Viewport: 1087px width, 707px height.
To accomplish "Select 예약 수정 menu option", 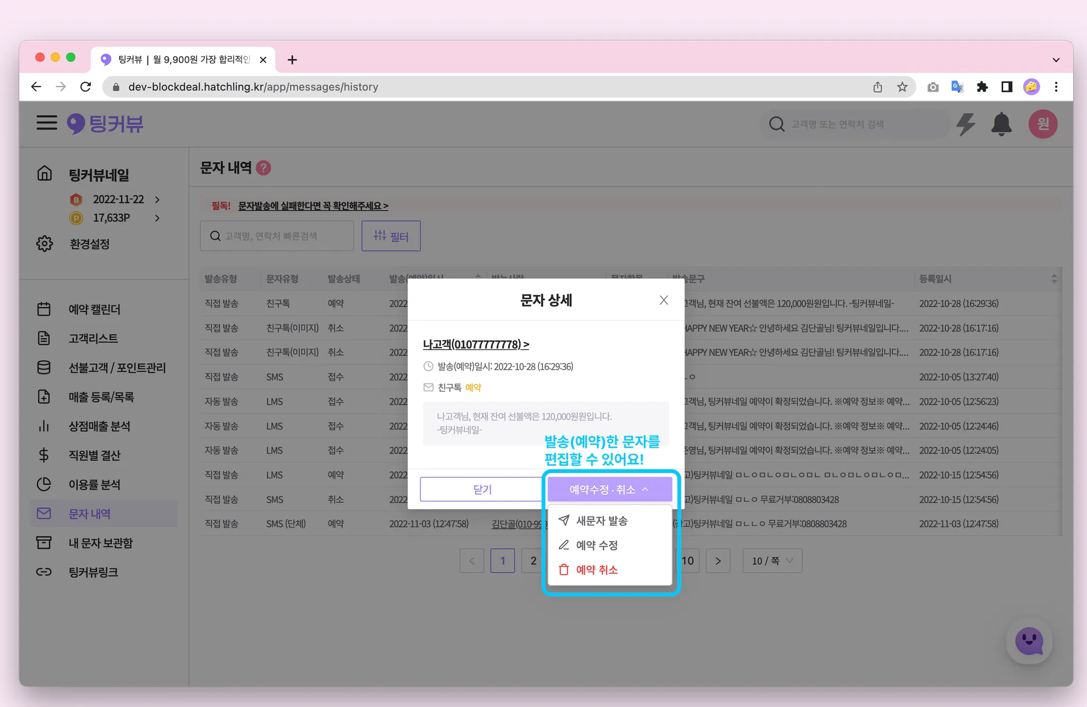I will pos(597,545).
